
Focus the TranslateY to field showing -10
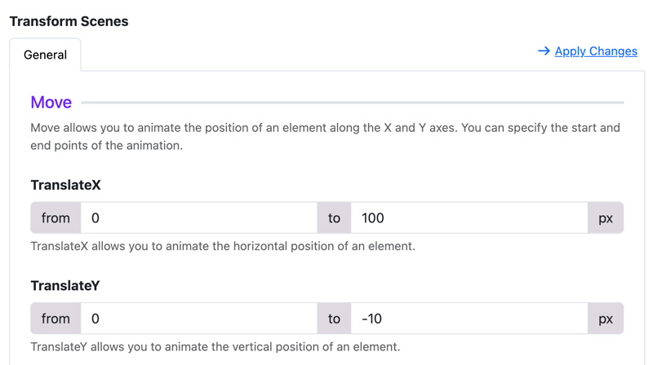pos(469,319)
